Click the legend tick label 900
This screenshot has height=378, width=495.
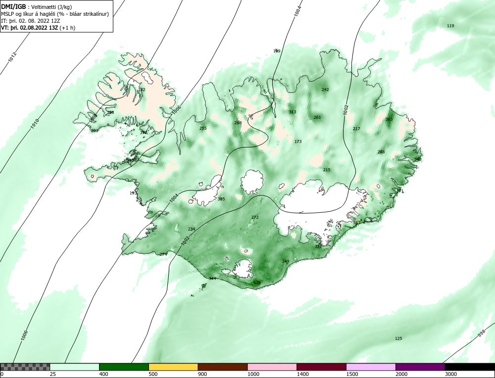pos(202,374)
